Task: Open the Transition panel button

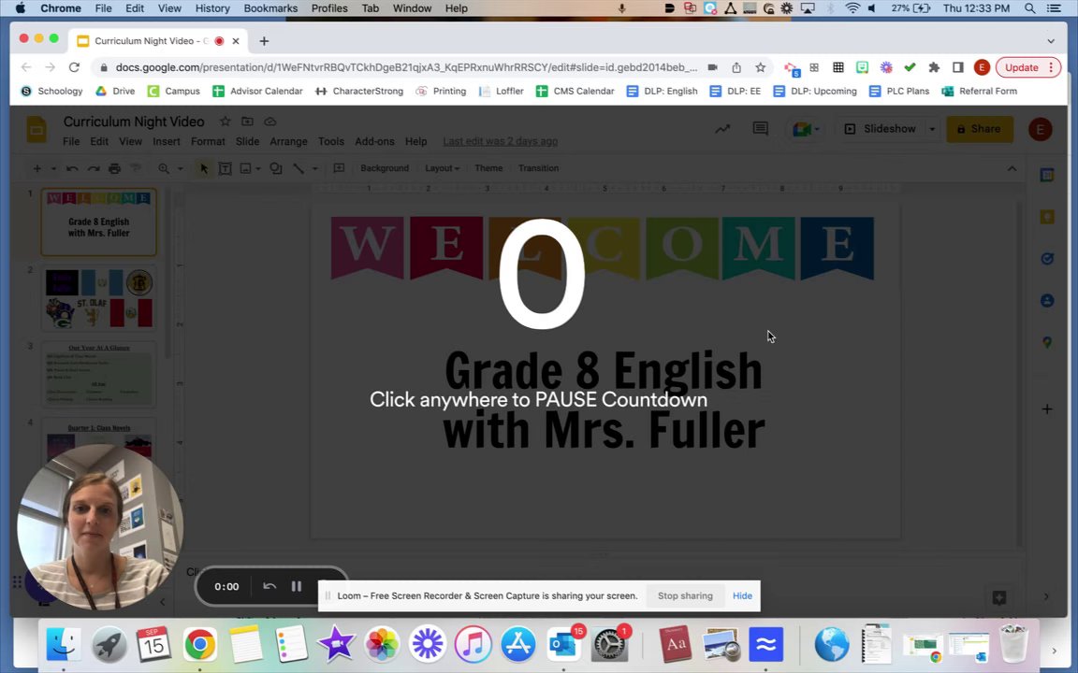Action: pos(538,168)
